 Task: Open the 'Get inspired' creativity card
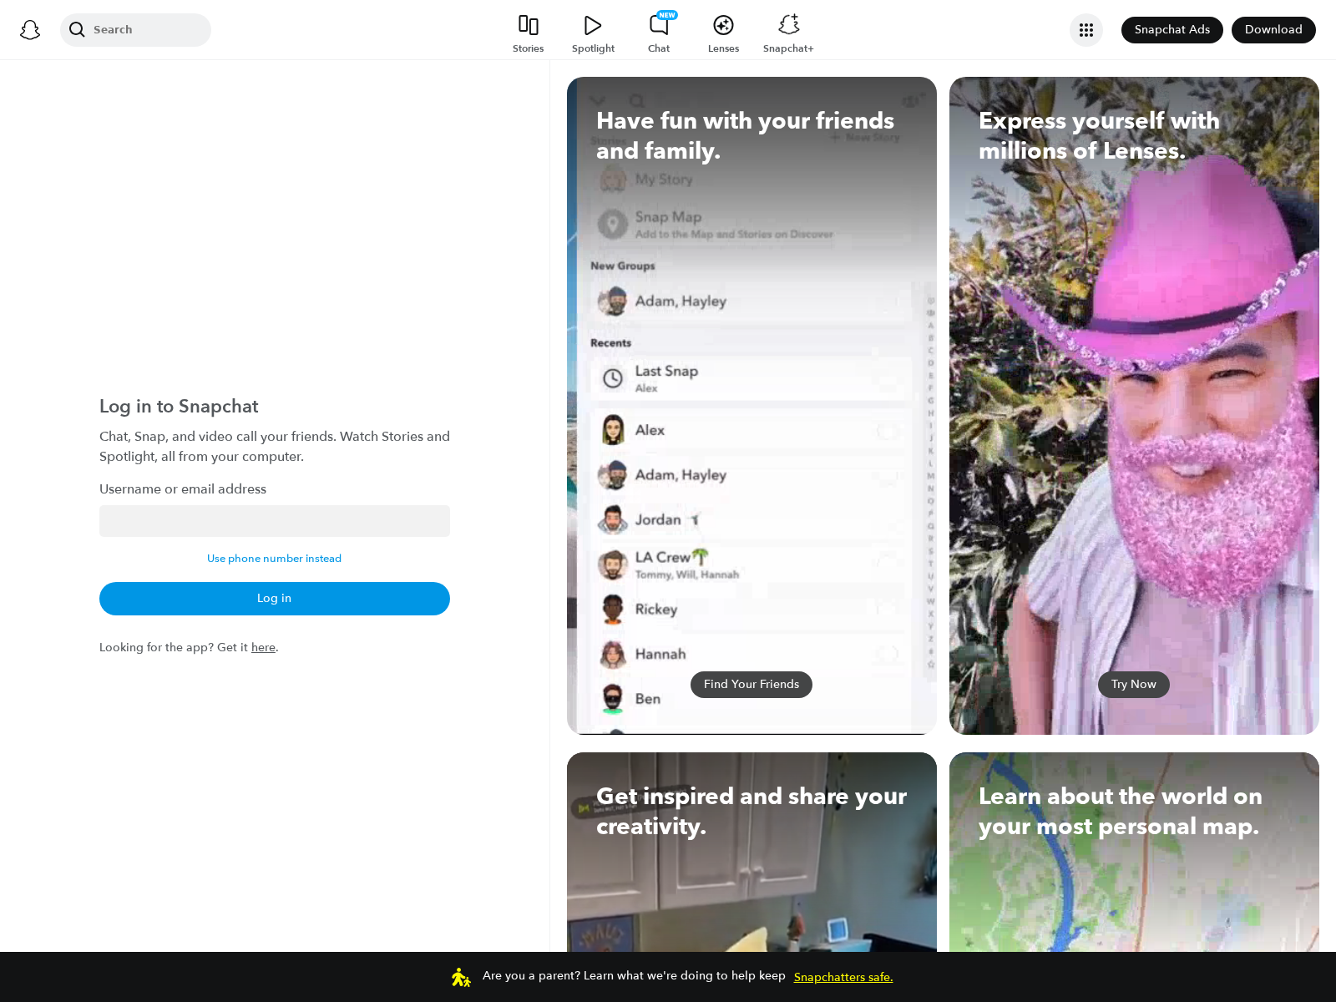751,868
